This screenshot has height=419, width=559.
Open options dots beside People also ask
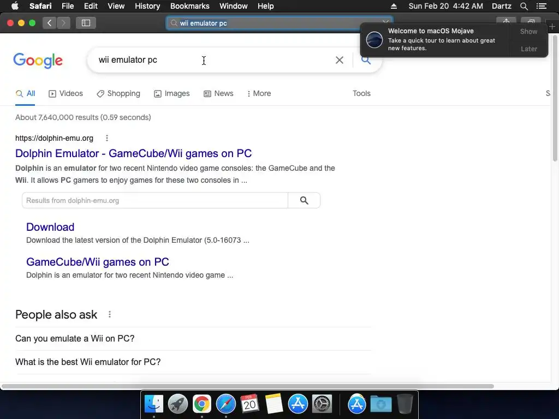[110, 314]
